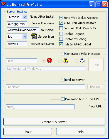Enable Download & Run This URL checkbox
This screenshot has height=139, width=109.
(63, 99)
